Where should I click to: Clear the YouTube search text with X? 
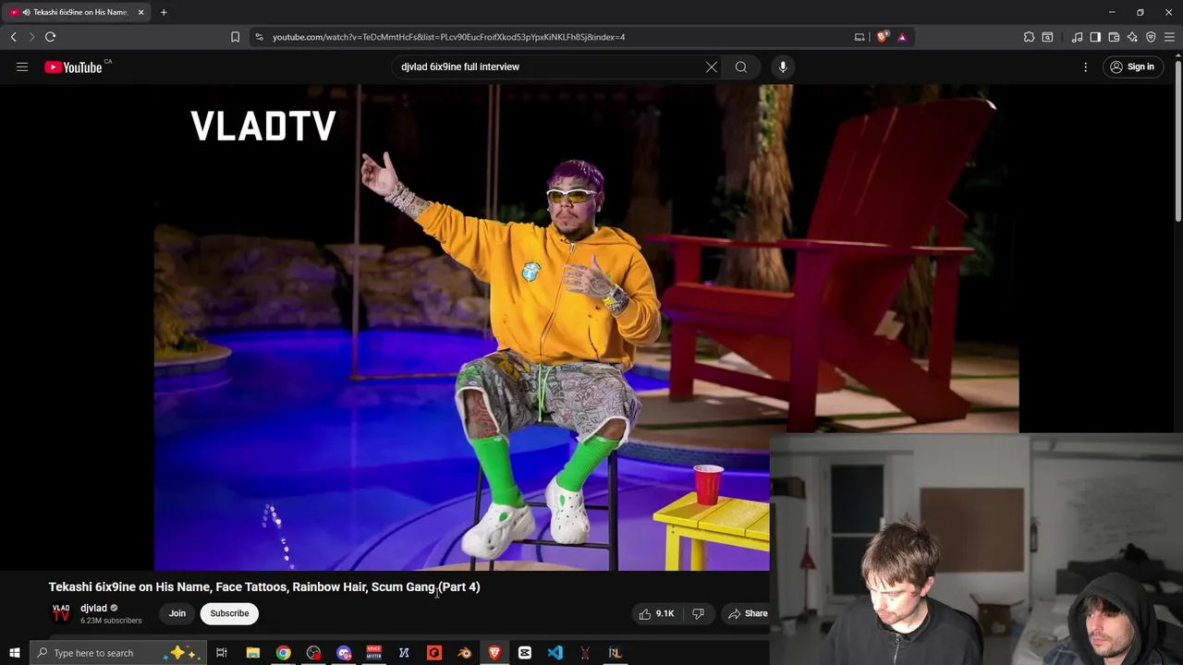coord(712,66)
